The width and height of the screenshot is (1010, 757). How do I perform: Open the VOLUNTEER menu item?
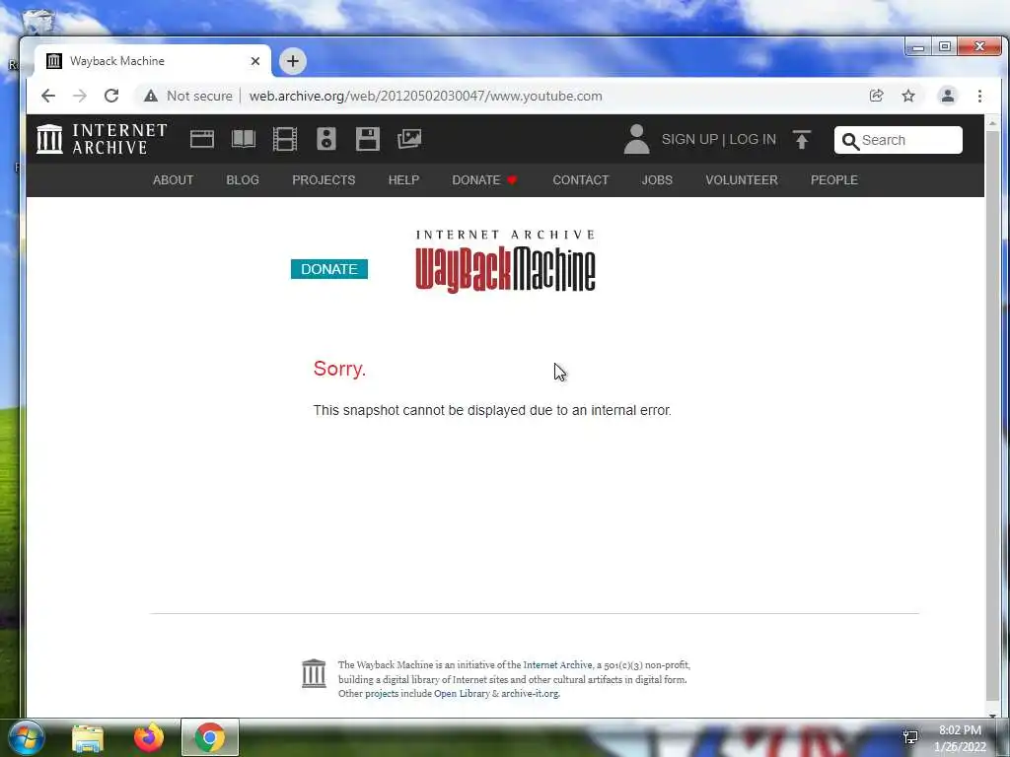click(x=742, y=180)
